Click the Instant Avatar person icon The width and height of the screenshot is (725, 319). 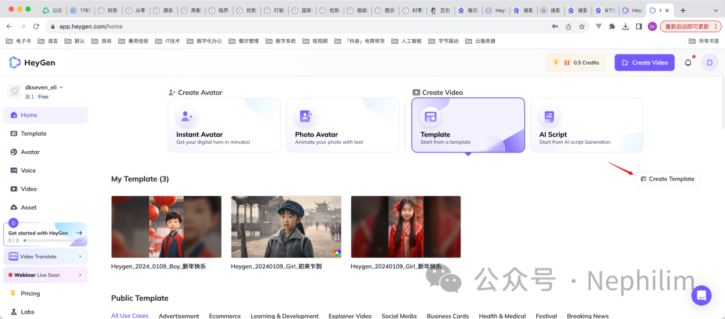pos(187,116)
